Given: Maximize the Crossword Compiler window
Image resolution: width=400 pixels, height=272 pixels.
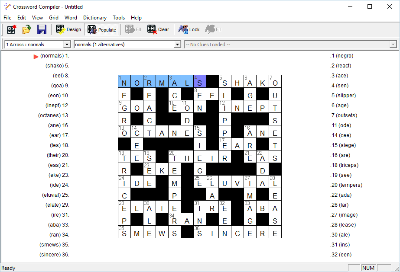Looking at the screenshot, I should pyautogui.click(x=370, y=6).
